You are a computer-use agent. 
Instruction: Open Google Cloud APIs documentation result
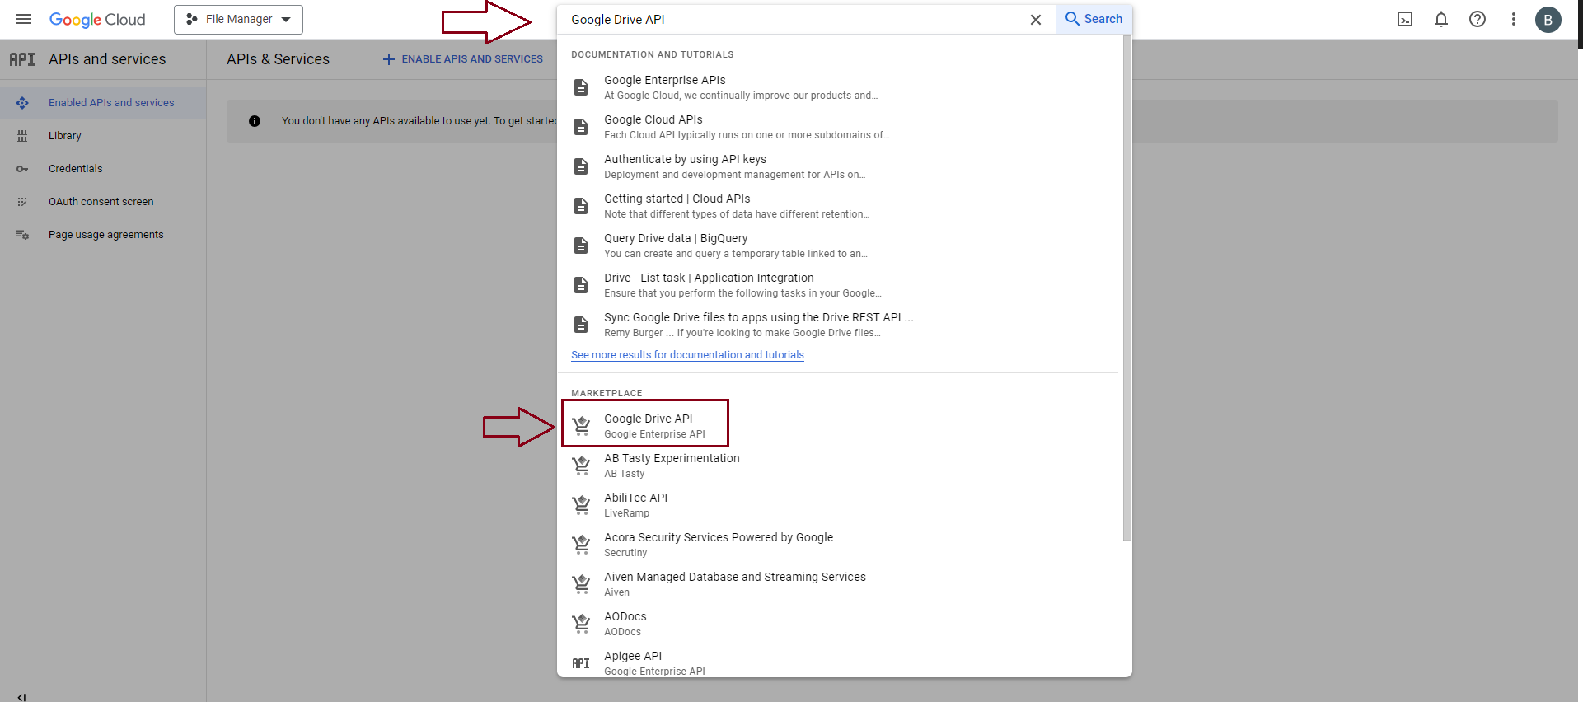[840, 126]
